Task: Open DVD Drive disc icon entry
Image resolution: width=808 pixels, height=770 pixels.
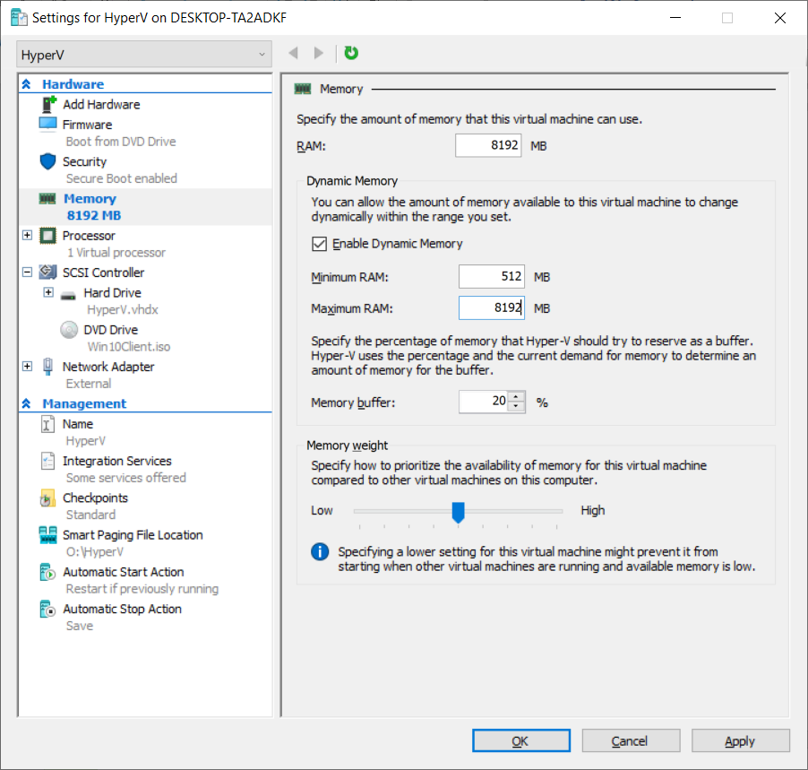Action: click(x=69, y=330)
